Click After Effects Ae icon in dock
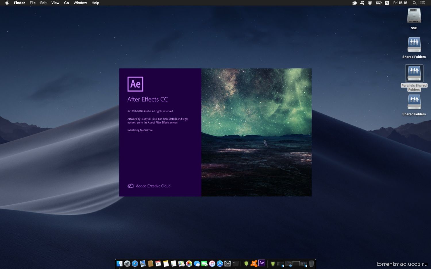 262,263
